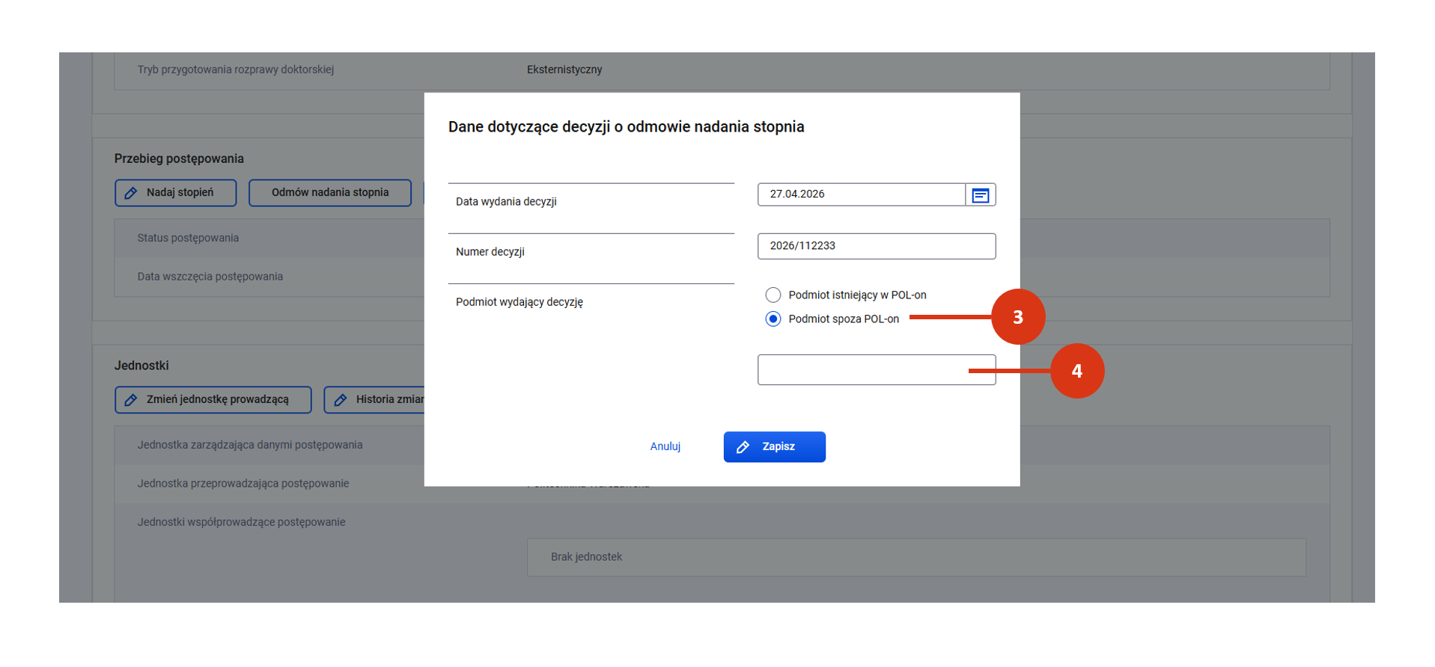Click the Numer decyzji field with 2026/112233
Image resolution: width=1435 pixels, height=667 pixels.
876,246
